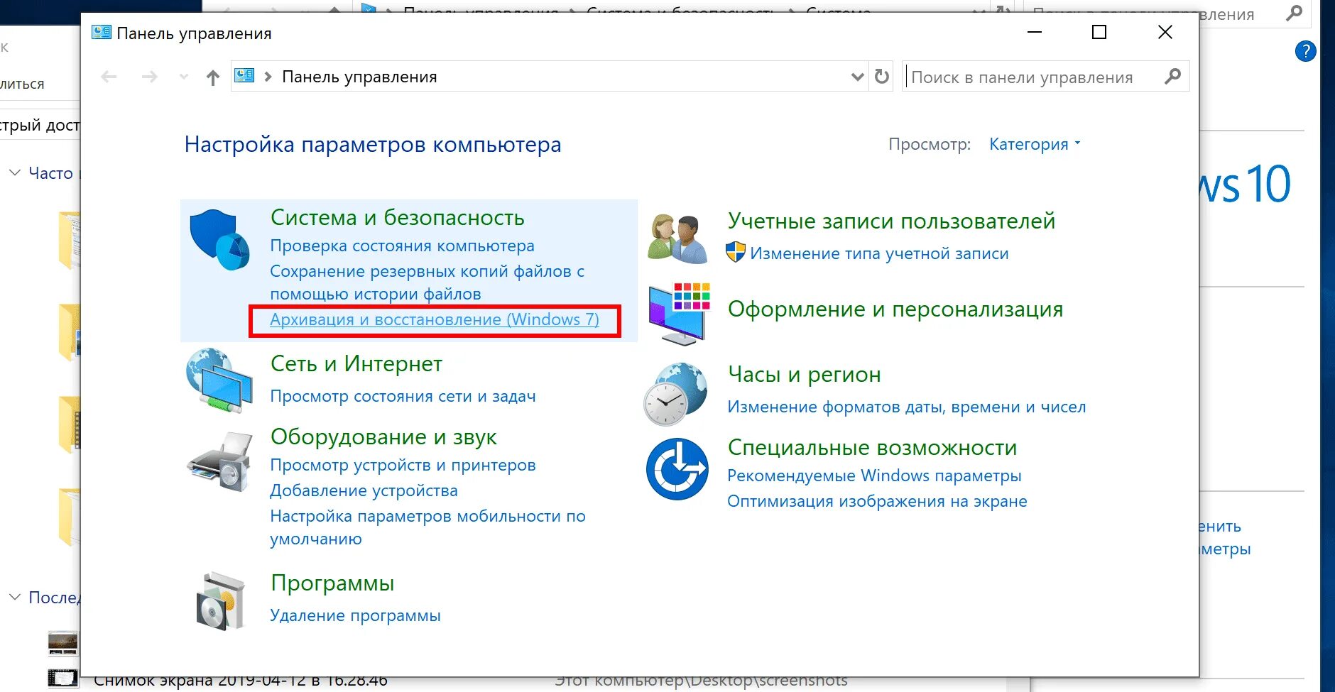Click the Панель управления breadcrumb in address bar
Viewport: 1335px width, 692px height.
tap(359, 77)
